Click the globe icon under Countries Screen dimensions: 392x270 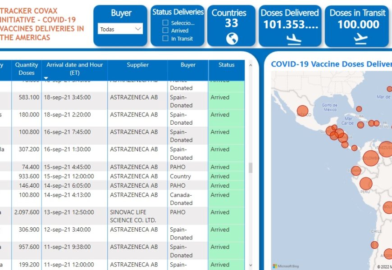232,39
